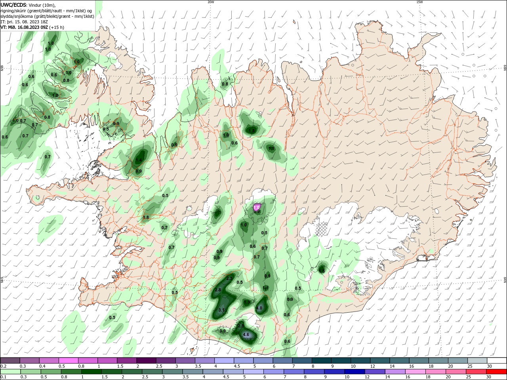507x380 pixels.
Task: Click the bright magenta 0.5 swatch in the top legend row
Action: pos(68,361)
